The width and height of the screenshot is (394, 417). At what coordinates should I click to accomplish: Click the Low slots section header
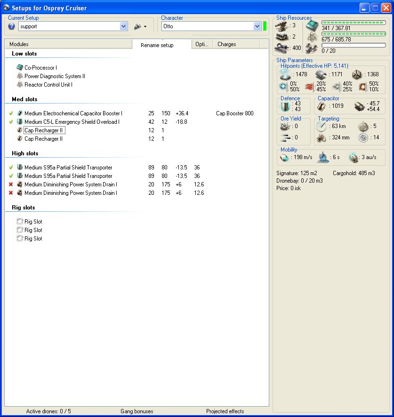[x=24, y=54]
